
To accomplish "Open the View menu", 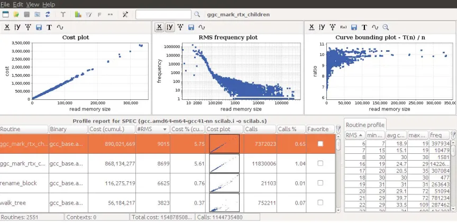I will click(33, 4).
